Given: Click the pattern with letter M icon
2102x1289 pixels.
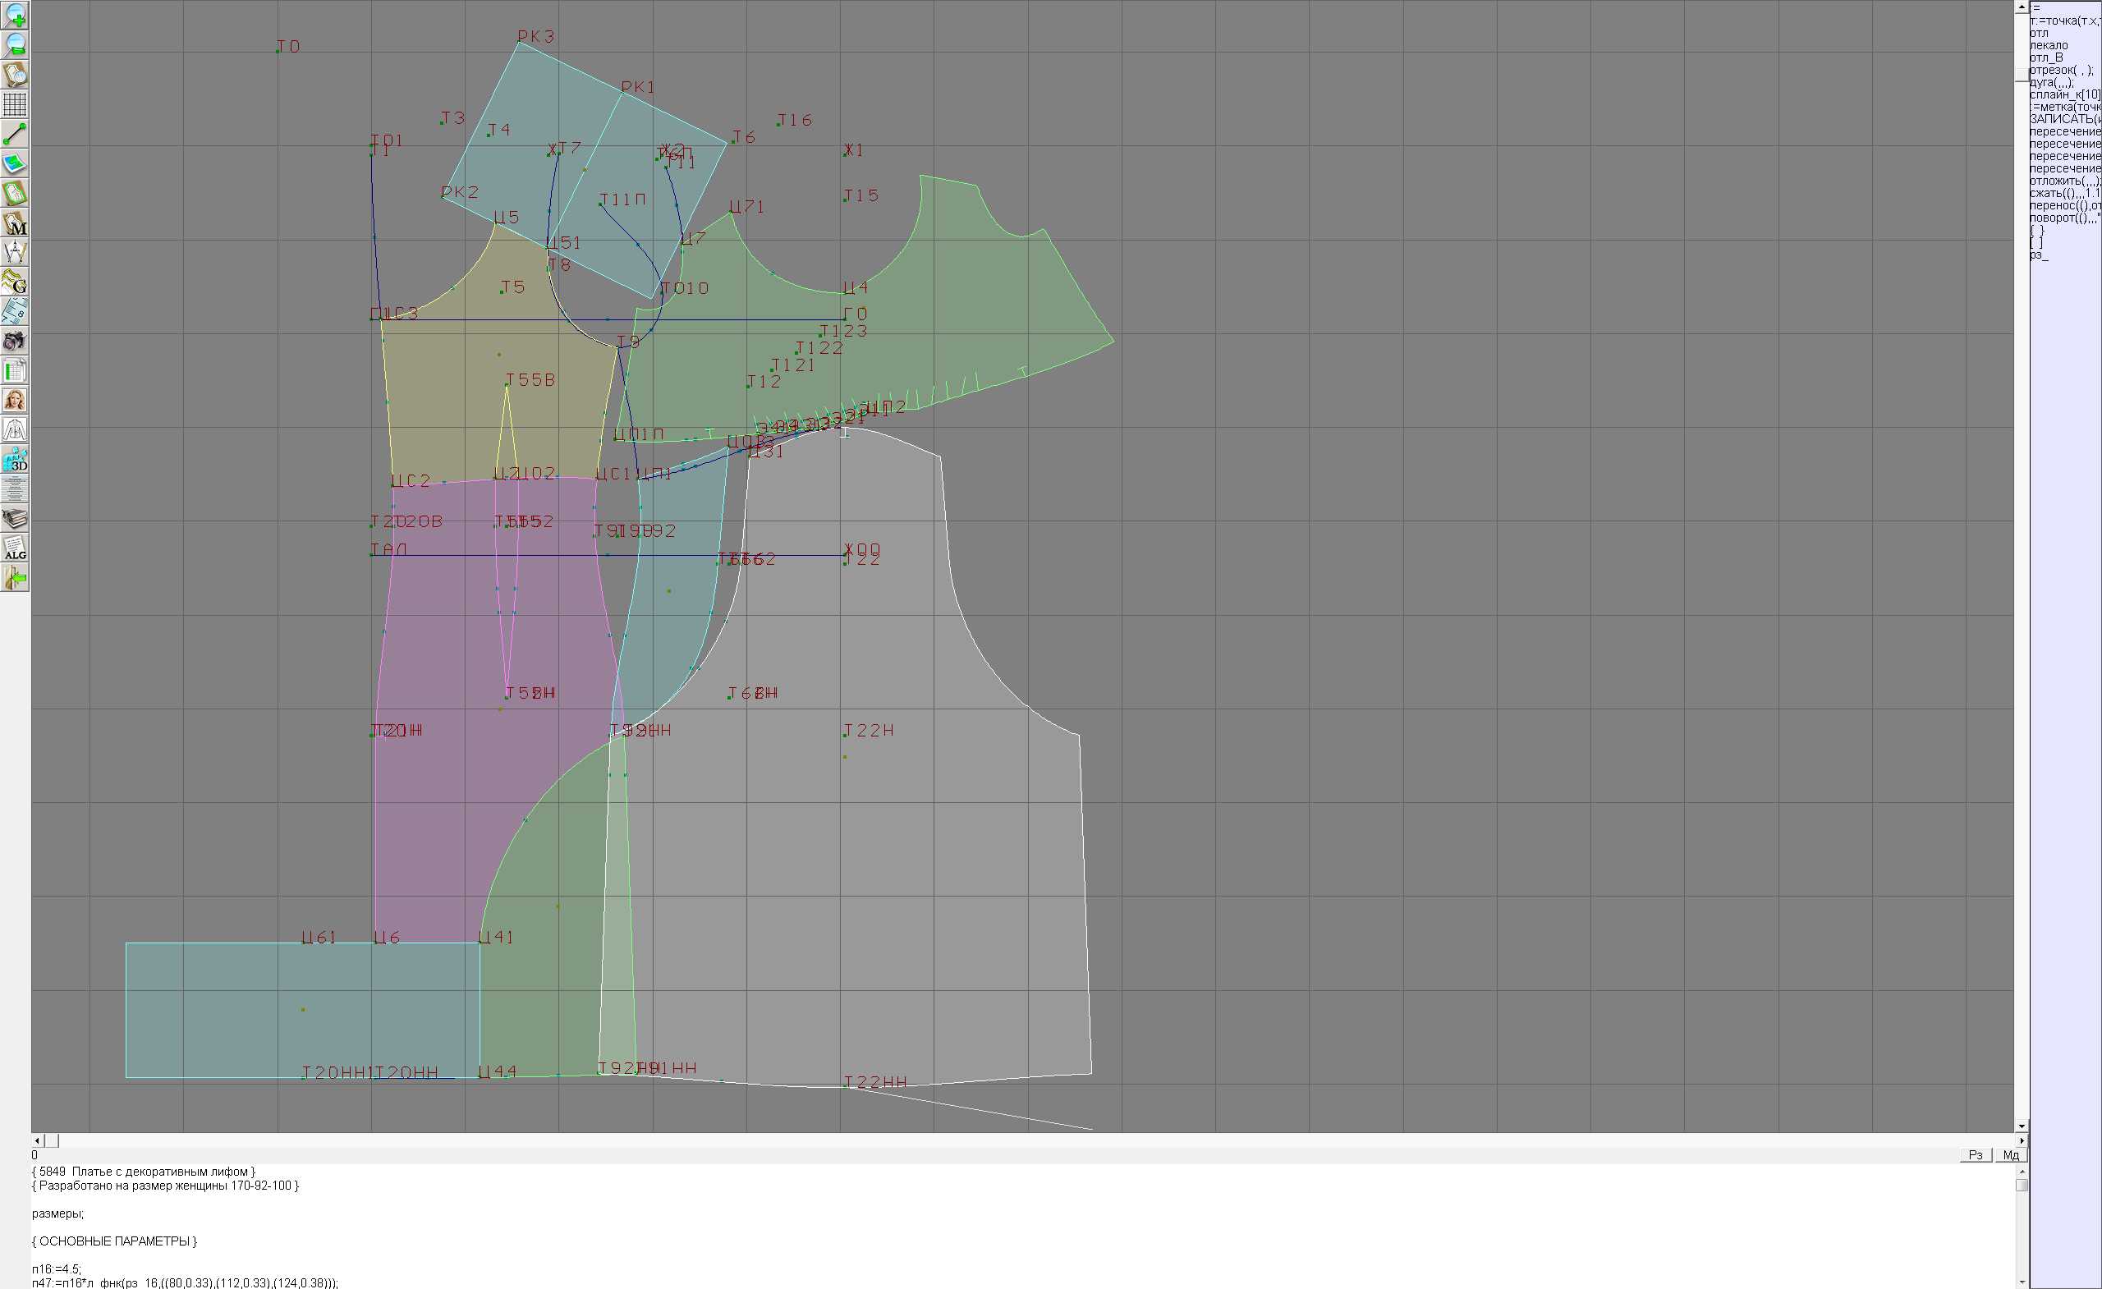Looking at the screenshot, I should coord(15,222).
